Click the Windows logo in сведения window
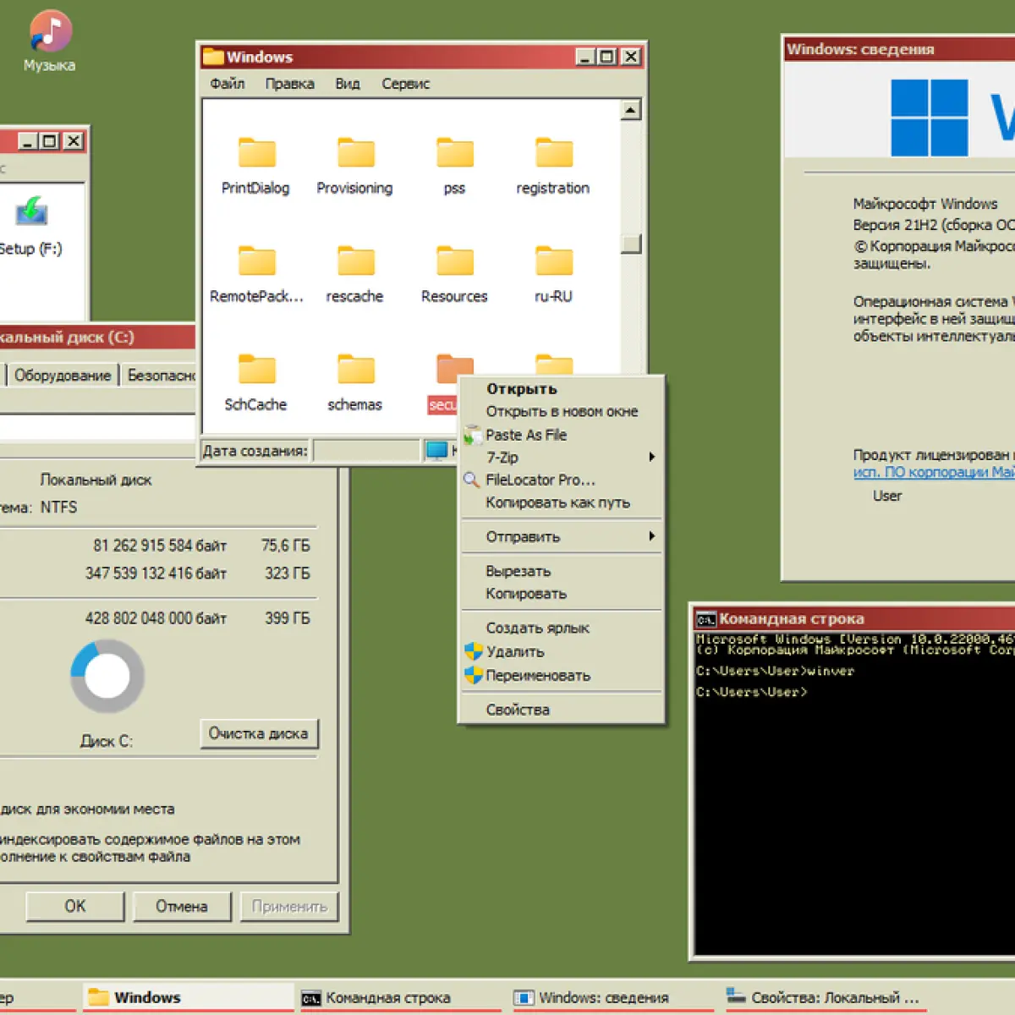This screenshot has height=1015, width=1015. click(x=930, y=118)
